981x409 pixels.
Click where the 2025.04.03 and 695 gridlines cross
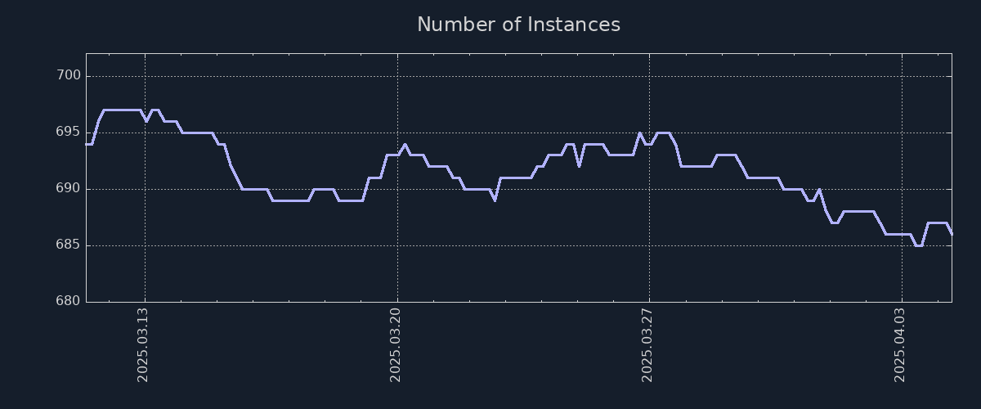[x=902, y=133]
